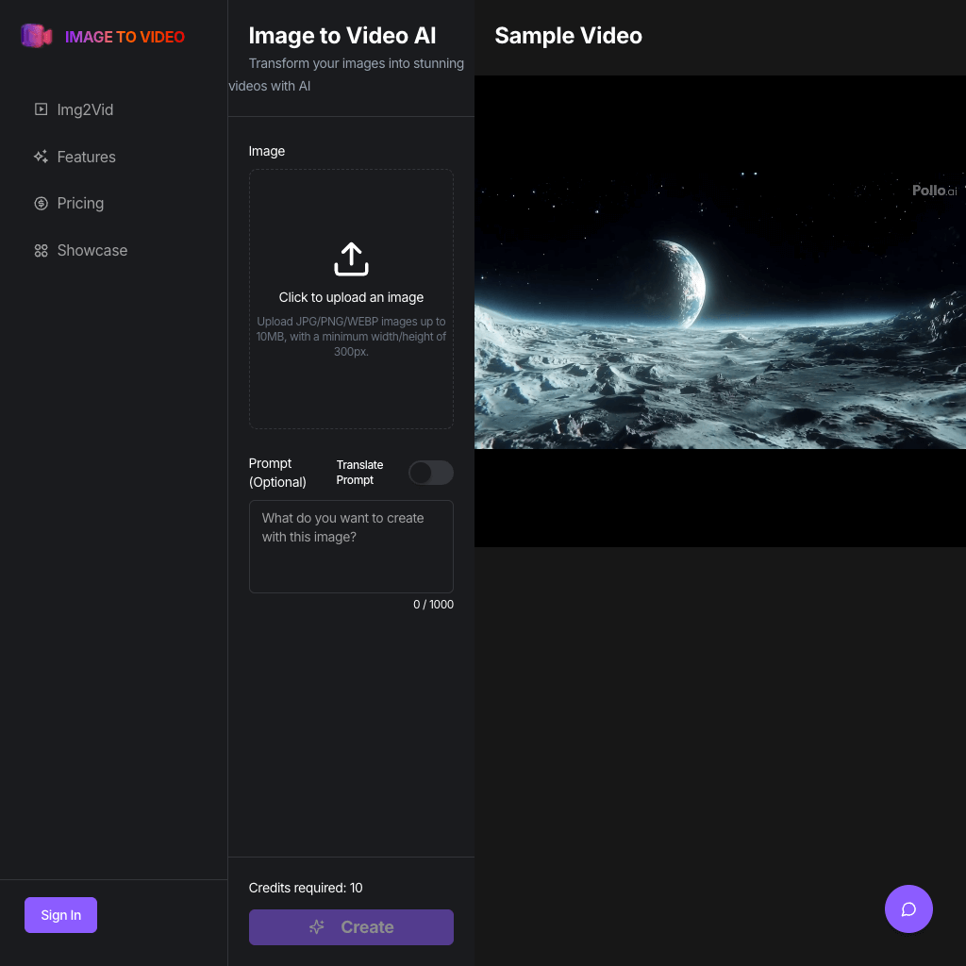Click the Features sparkle icon
The image size is (966, 966).
coord(41,156)
